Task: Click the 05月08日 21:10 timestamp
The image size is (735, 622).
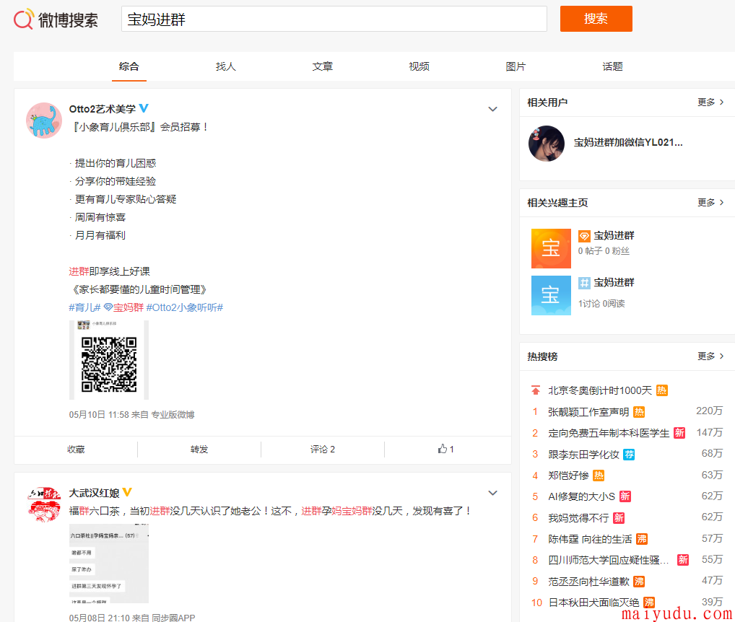Action: [100, 618]
